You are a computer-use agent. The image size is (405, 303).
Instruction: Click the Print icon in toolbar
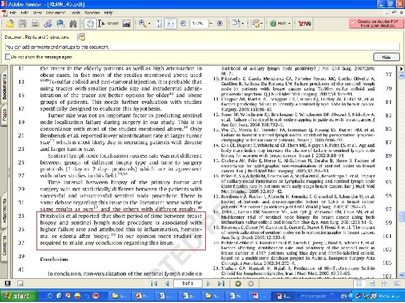35,24
